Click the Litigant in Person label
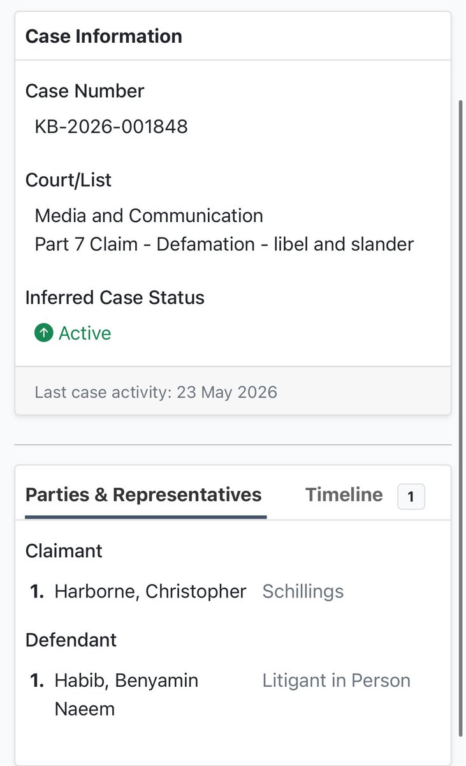466x766 pixels. 337,680
